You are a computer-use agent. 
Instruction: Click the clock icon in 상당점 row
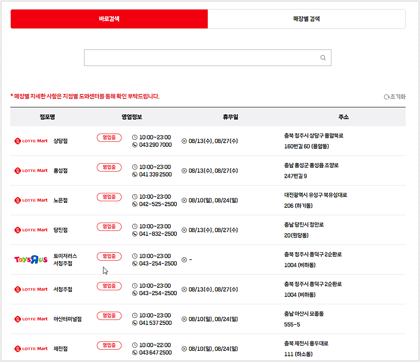135,137
